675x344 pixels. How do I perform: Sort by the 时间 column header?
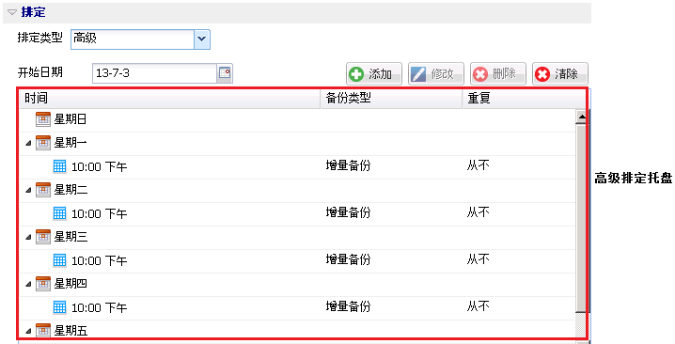point(170,99)
